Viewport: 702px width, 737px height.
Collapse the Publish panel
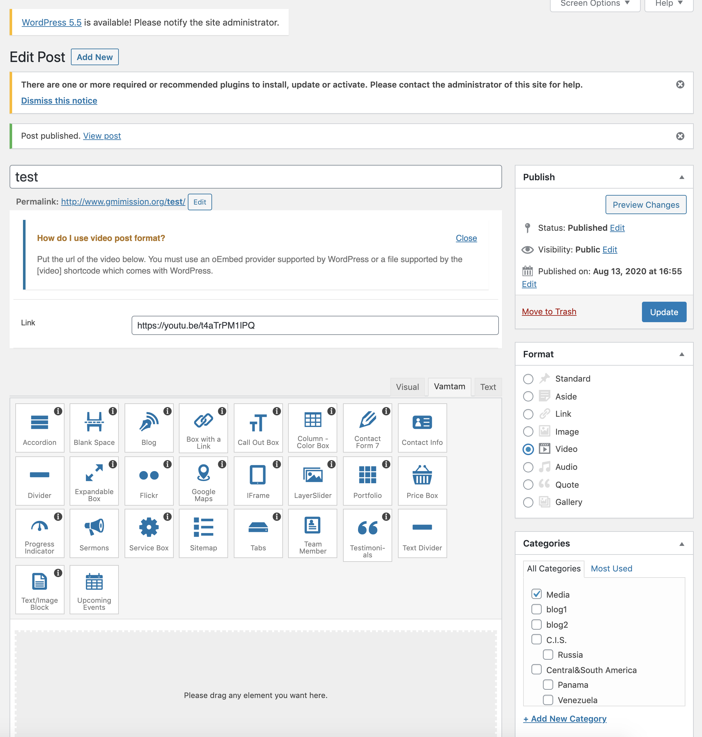click(x=682, y=177)
